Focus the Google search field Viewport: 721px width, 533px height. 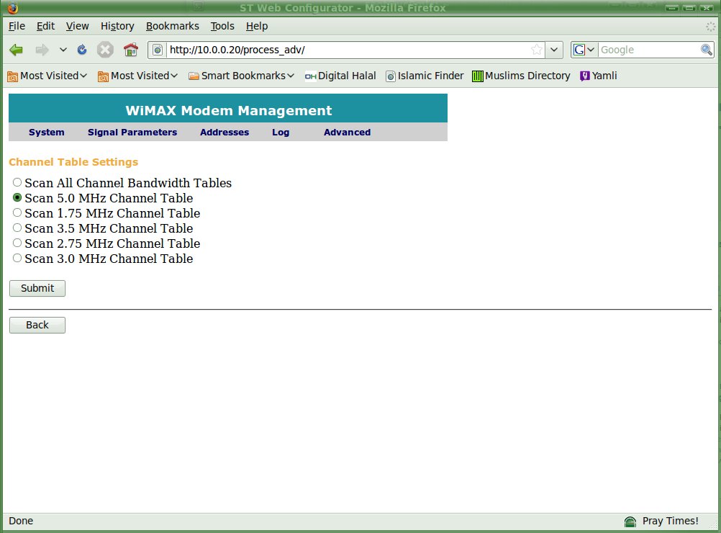[x=648, y=50]
